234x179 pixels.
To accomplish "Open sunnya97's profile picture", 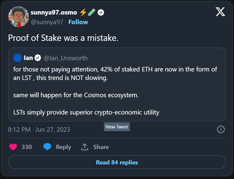I will tap(18, 17).
